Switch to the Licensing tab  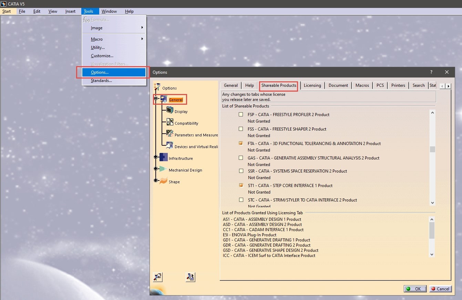pyautogui.click(x=312, y=85)
